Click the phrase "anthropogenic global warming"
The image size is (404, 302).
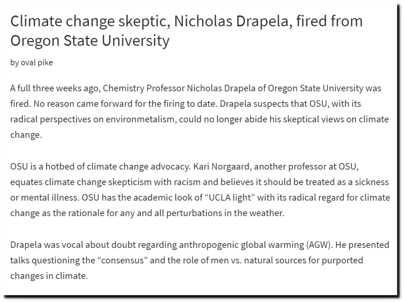click(x=241, y=245)
